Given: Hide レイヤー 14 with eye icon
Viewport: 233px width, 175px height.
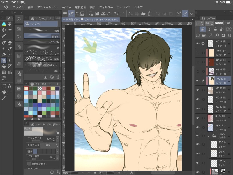Looking at the screenshot, I should tap(198, 99).
